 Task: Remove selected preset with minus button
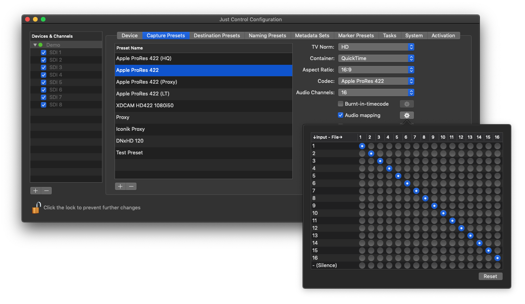(x=131, y=187)
